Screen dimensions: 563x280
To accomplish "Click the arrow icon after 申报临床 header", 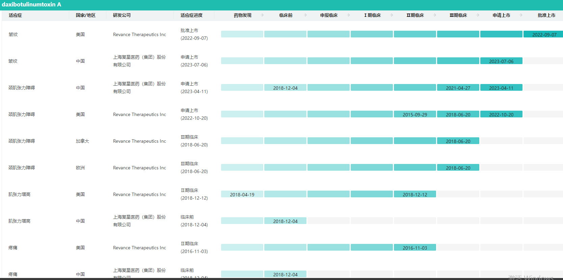I will click(x=349, y=15).
